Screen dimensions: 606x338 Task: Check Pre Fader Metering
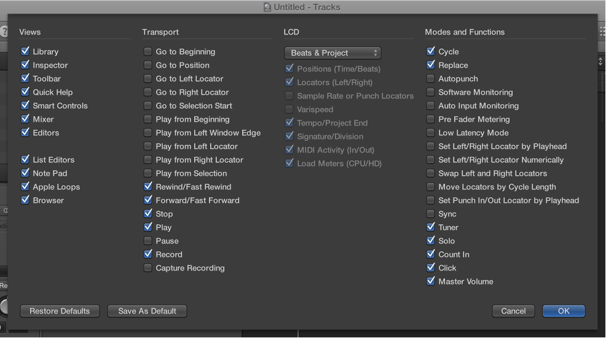click(431, 119)
